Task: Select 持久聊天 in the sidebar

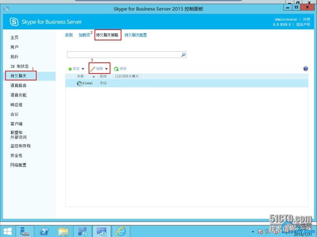Action: coord(18,76)
